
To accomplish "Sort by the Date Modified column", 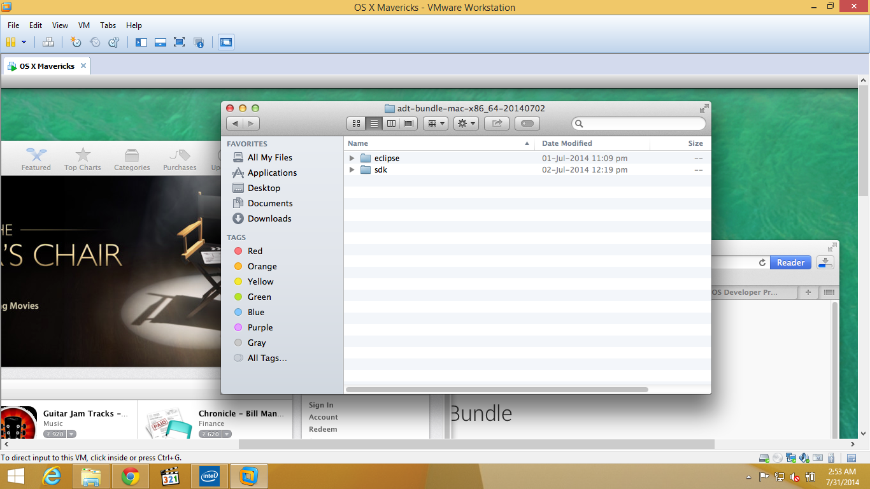I will coord(592,143).
